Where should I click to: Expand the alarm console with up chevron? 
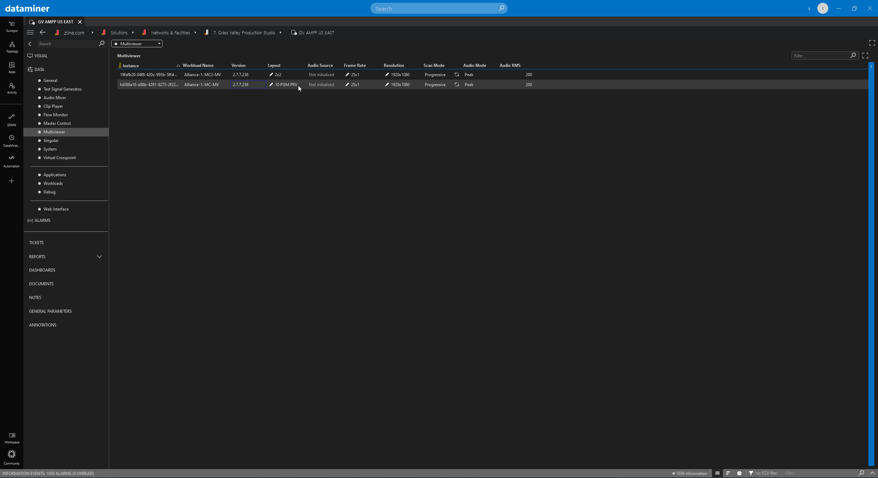(x=873, y=473)
